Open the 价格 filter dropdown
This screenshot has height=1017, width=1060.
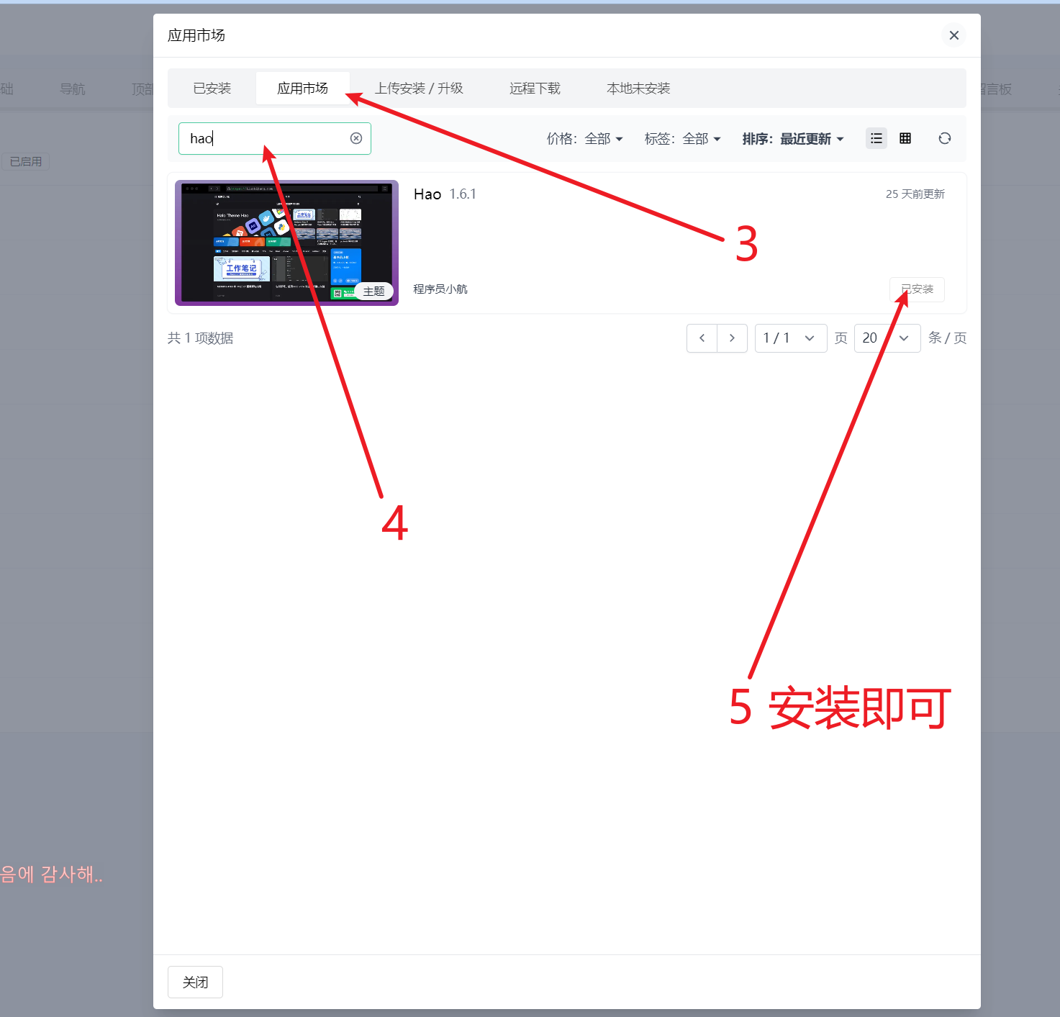coord(584,139)
